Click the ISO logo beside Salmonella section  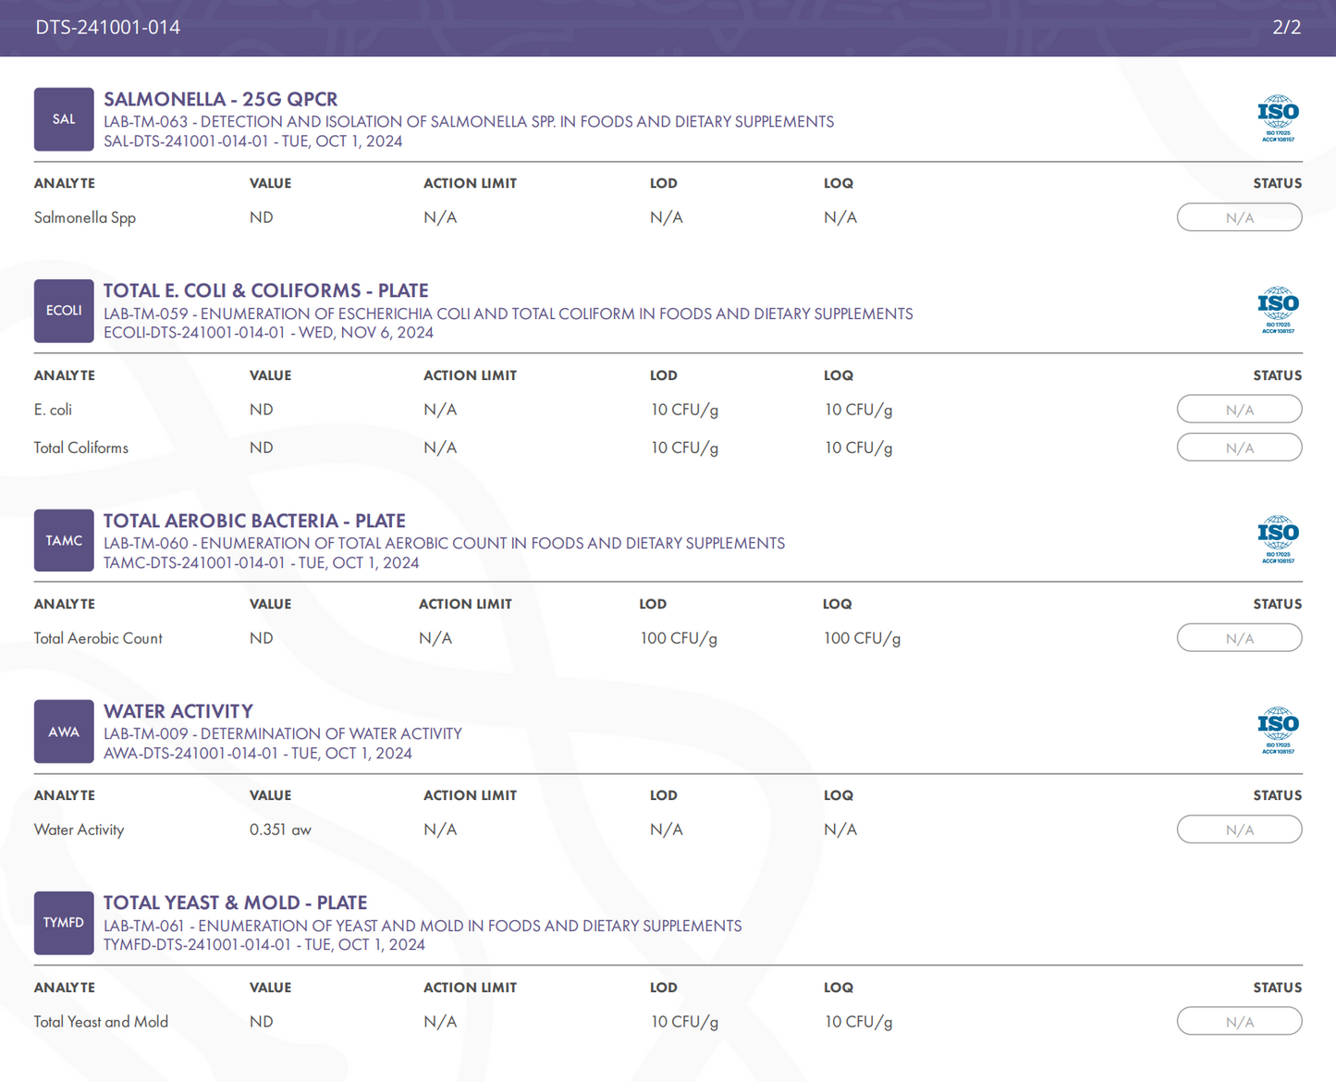click(1278, 118)
